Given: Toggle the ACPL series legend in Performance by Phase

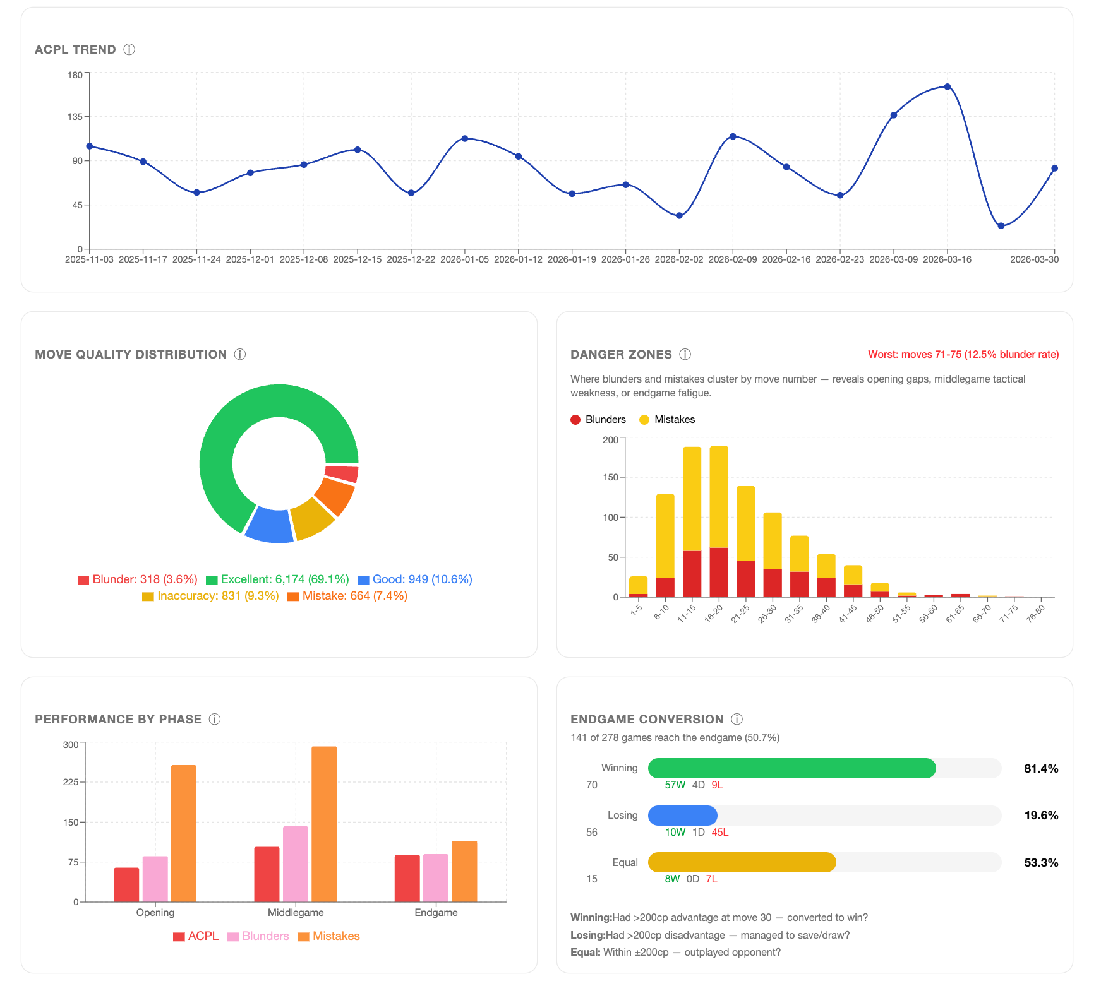Looking at the screenshot, I should coord(196,936).
